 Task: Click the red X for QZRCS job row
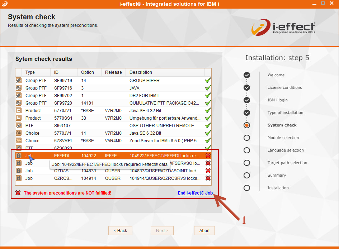click(x=208, y=178)
